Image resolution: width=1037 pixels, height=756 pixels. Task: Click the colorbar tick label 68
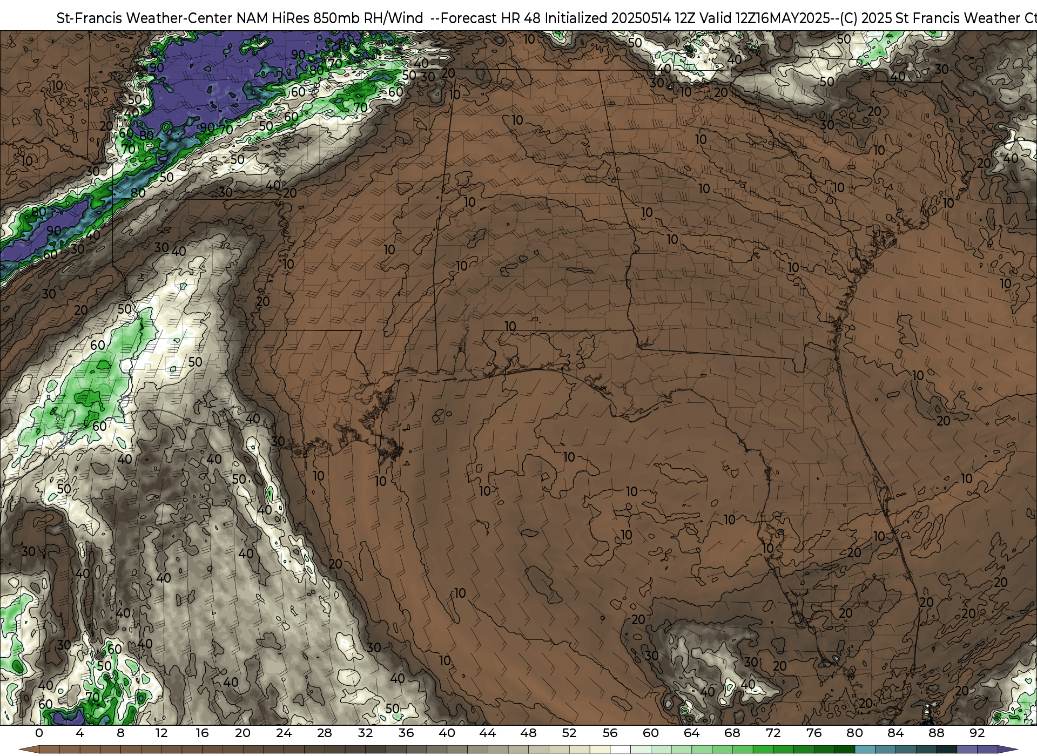click(732, 733)
